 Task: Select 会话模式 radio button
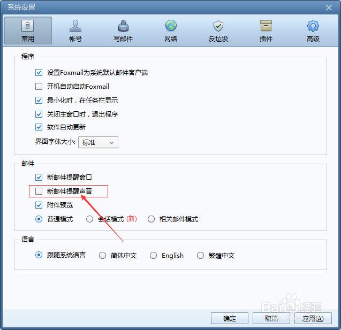(89, 219)
